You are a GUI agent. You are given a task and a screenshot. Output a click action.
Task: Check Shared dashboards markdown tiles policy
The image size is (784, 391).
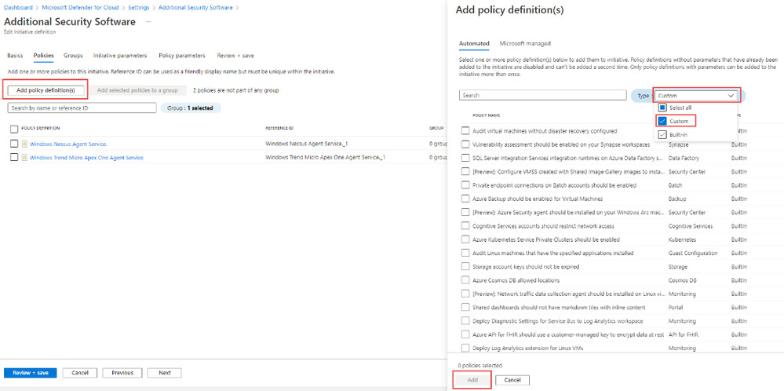tap(465, 308)
